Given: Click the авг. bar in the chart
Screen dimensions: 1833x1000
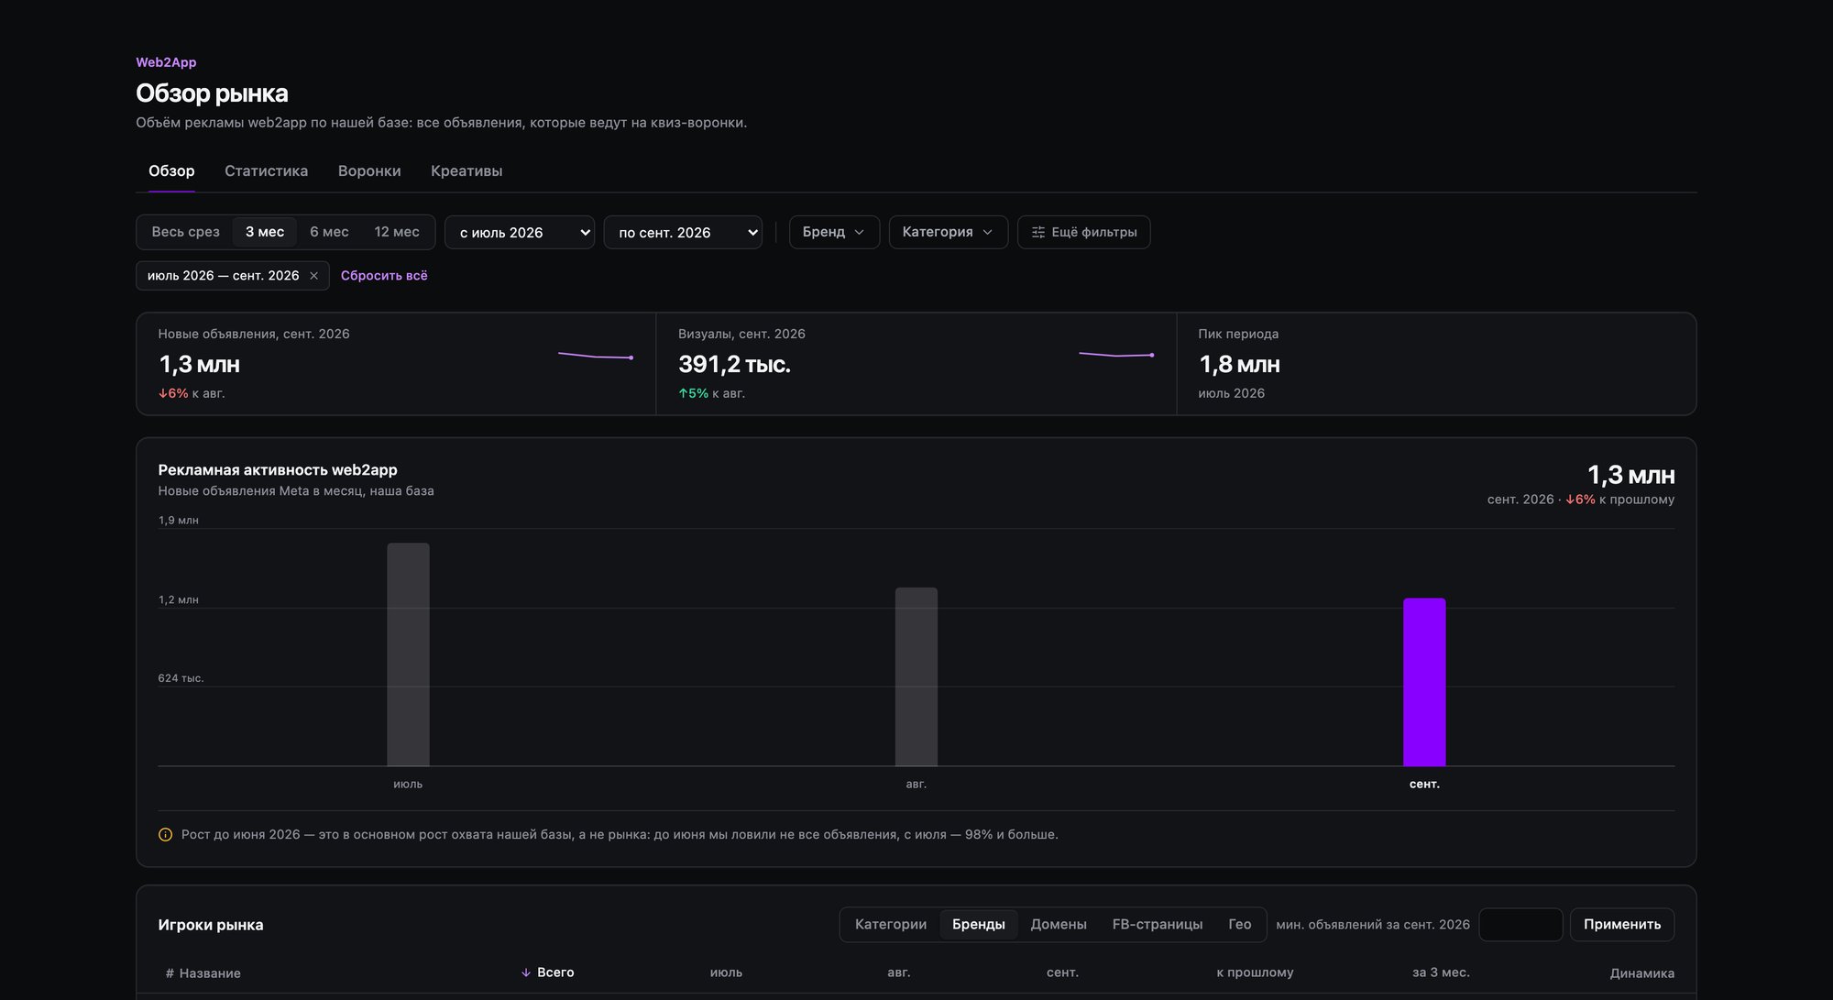Looking at the screenshot, I should 916,676.
